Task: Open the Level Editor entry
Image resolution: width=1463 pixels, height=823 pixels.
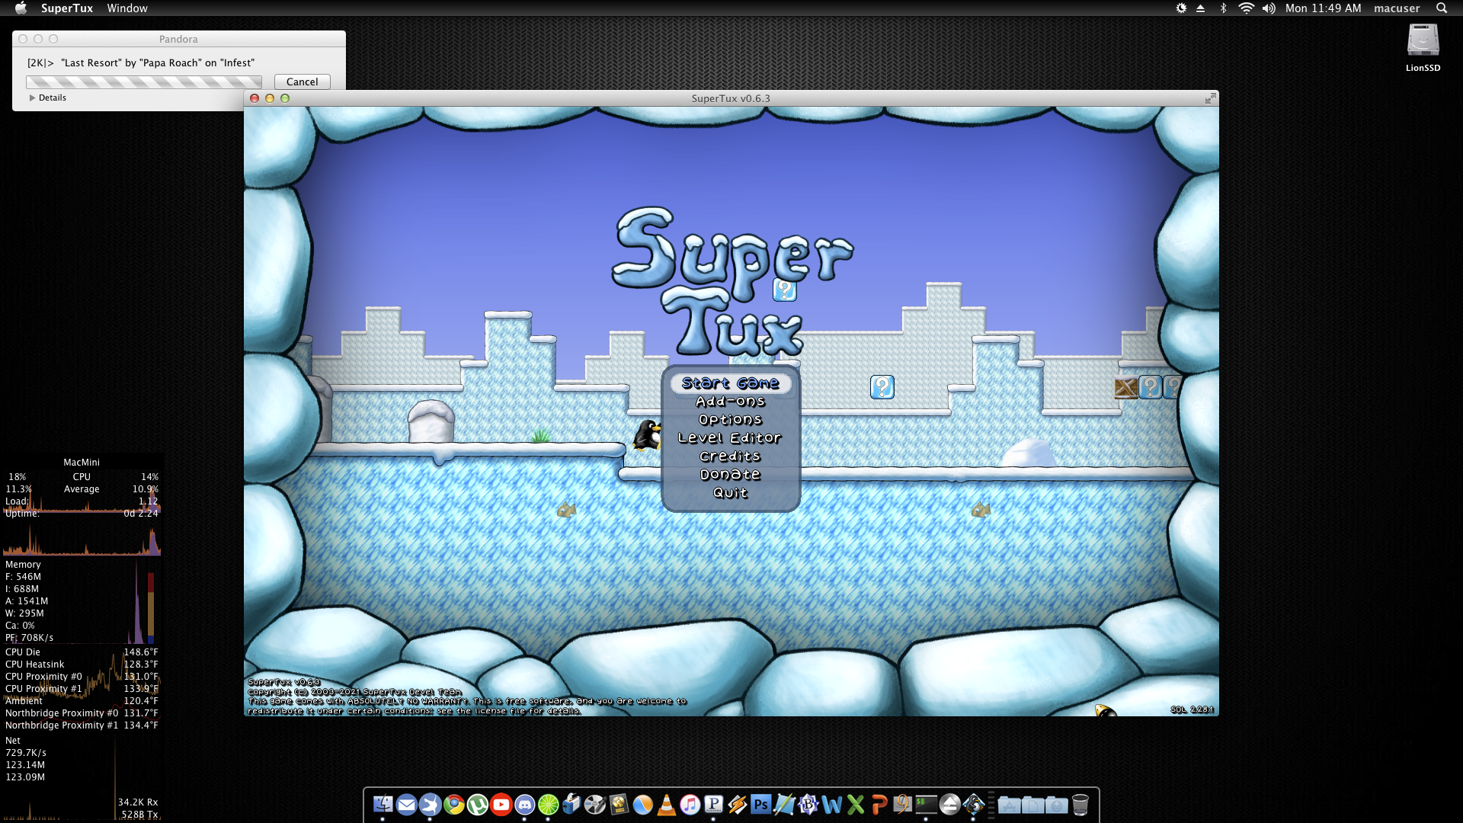Action: [x=730, y=438]
